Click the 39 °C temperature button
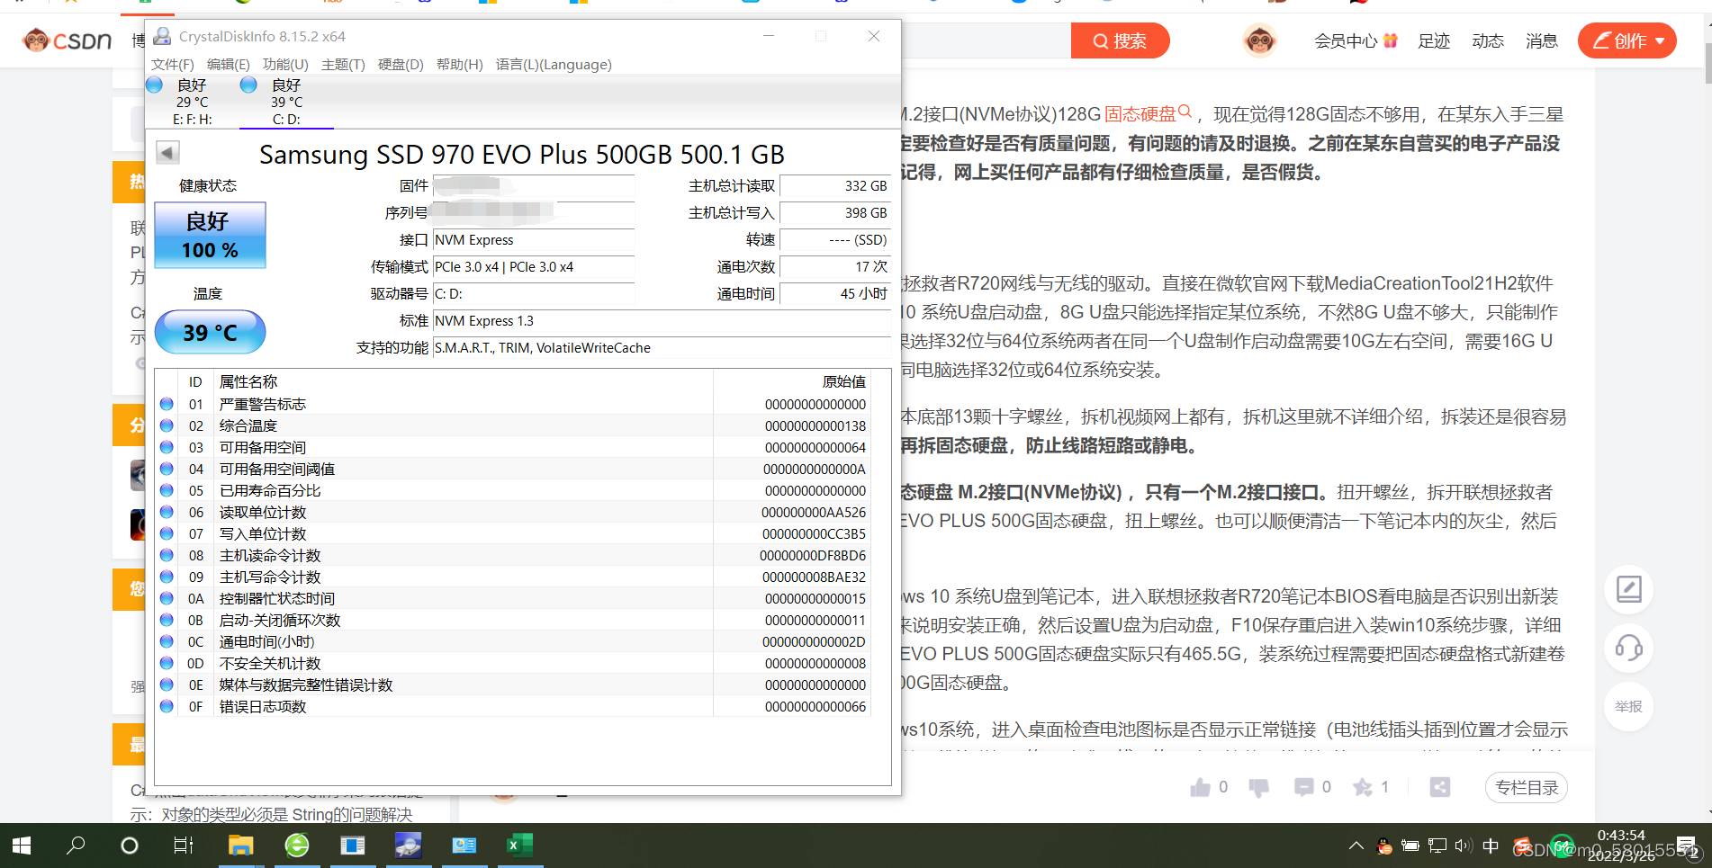Viewport: 1712px width, 868px height. pyautogui.click(x=210, y=332)
